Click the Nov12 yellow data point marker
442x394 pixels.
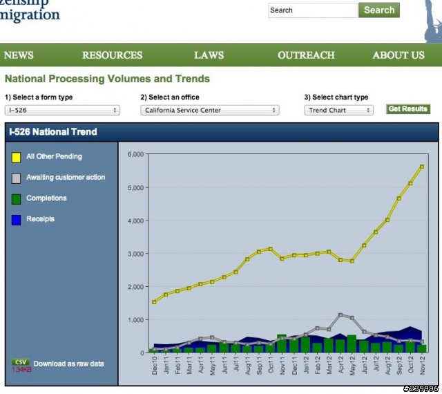pos(422,167)
